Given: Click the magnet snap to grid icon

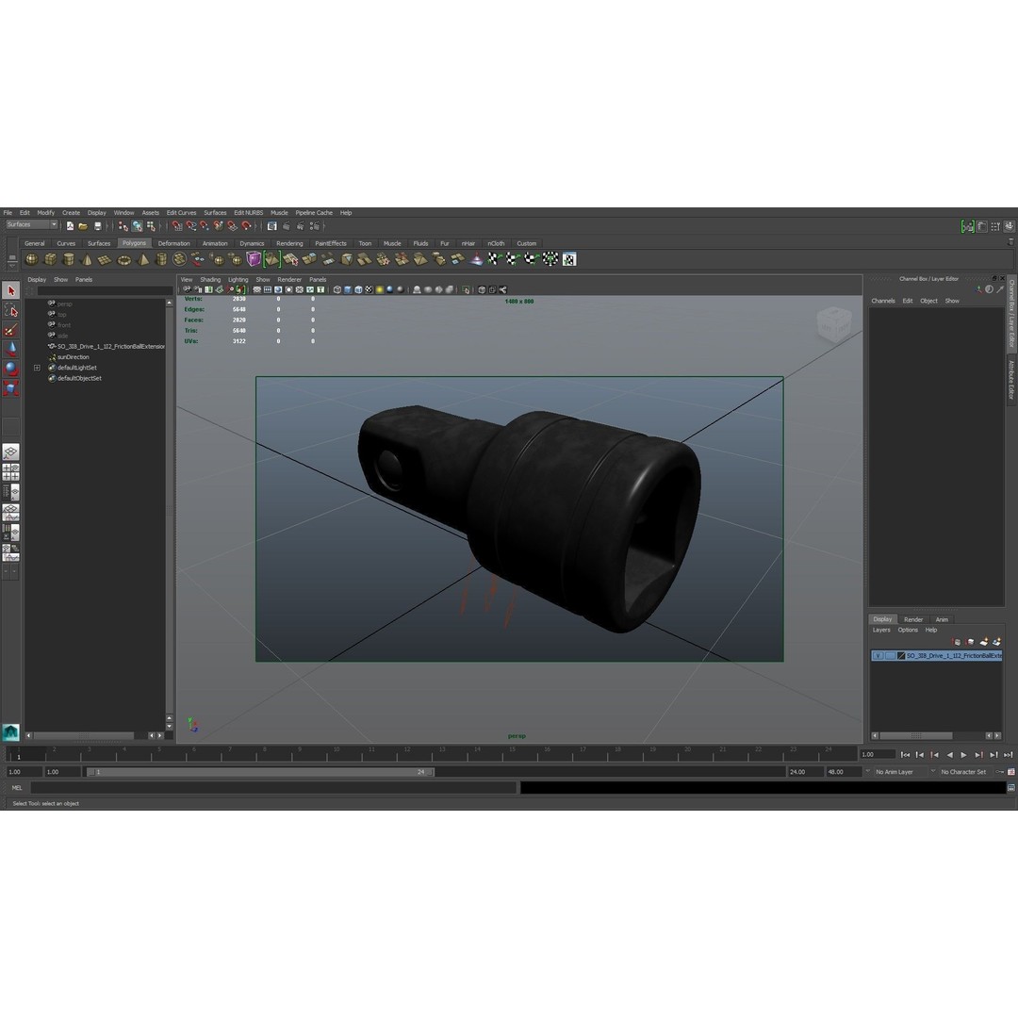Looking at the screenshot, I should tap(176, 226).
